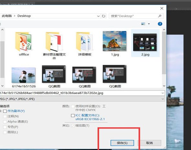Toggle 使用校样设置(O) checkbox
This screenshot has height=150, width=191.
tap(73, 106)
